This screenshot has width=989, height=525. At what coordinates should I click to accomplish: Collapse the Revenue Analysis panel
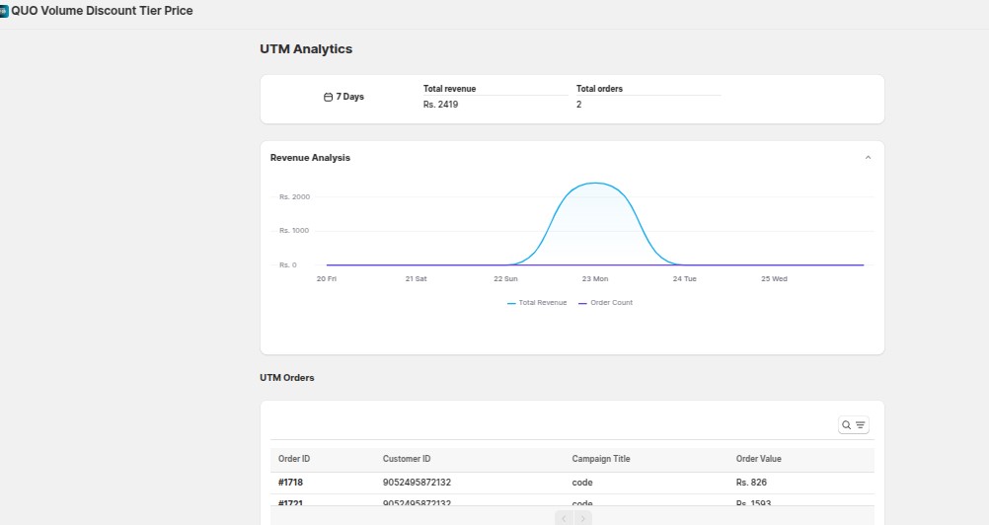(x=868, y=158)
